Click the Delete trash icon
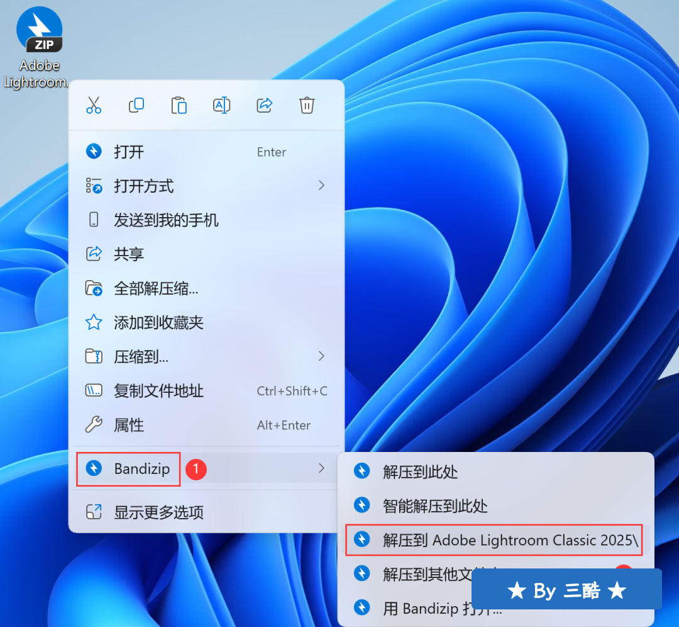The image size is (679, 627). [x=307, y=105]
